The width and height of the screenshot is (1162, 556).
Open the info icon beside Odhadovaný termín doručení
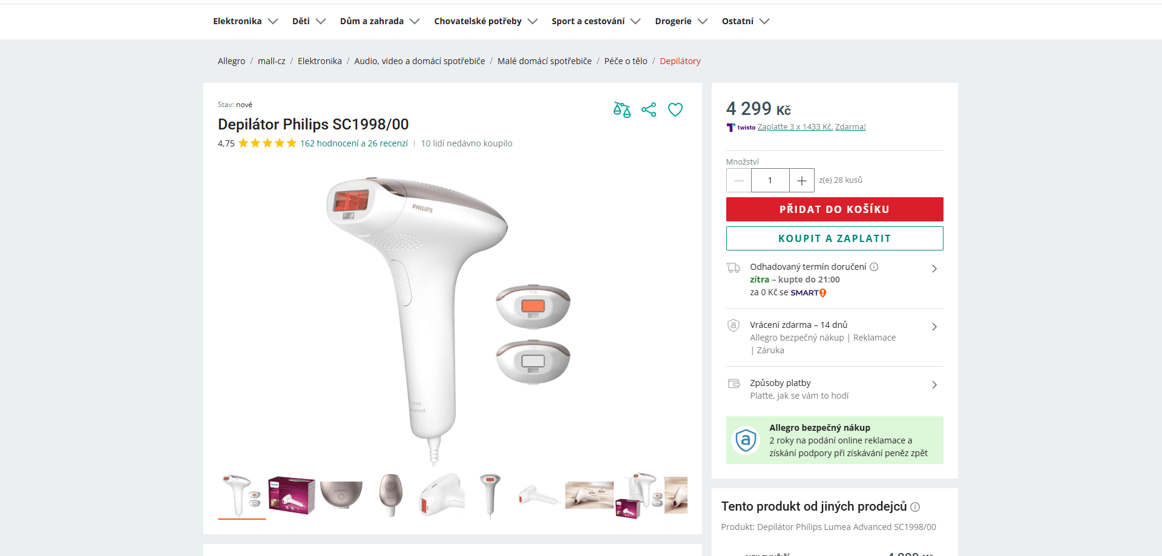(873, 266)
